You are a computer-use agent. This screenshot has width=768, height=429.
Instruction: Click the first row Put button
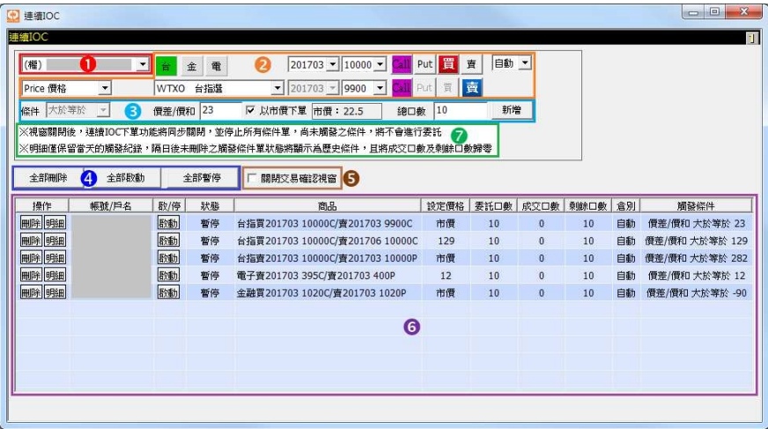point(425,64)
